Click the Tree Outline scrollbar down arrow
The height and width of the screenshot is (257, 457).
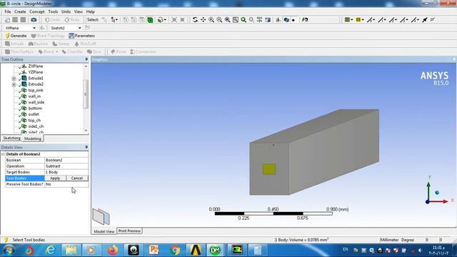(x=86, y=131)
